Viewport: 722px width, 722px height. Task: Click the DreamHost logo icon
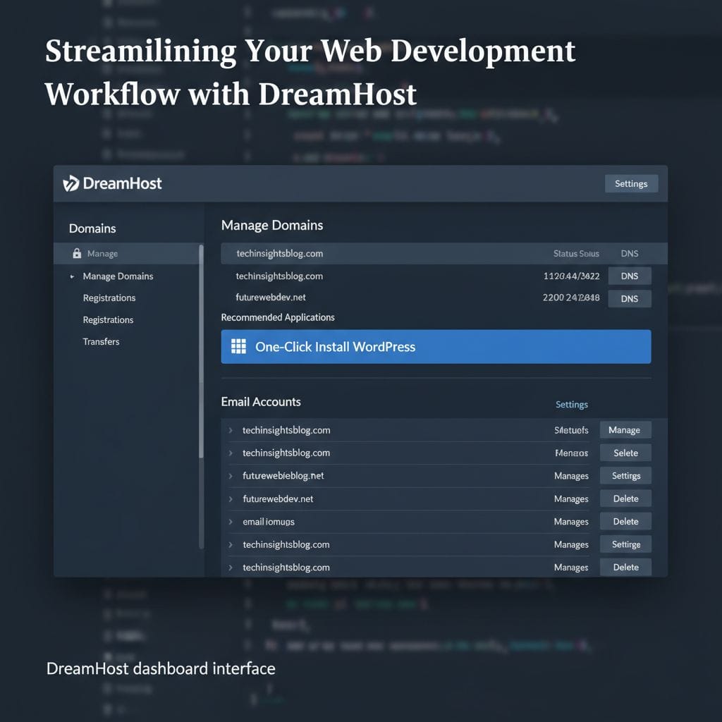[x=71, y=183]
